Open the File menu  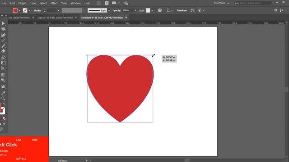tap(5, 3)
